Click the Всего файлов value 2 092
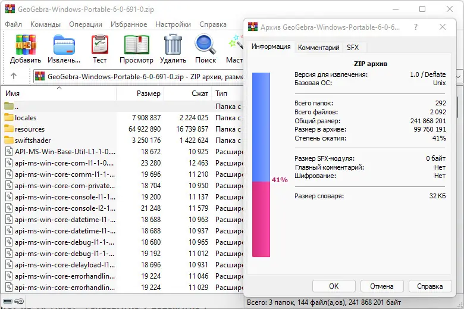This screenshot has height=309, width=464. [x=438, y=112]
